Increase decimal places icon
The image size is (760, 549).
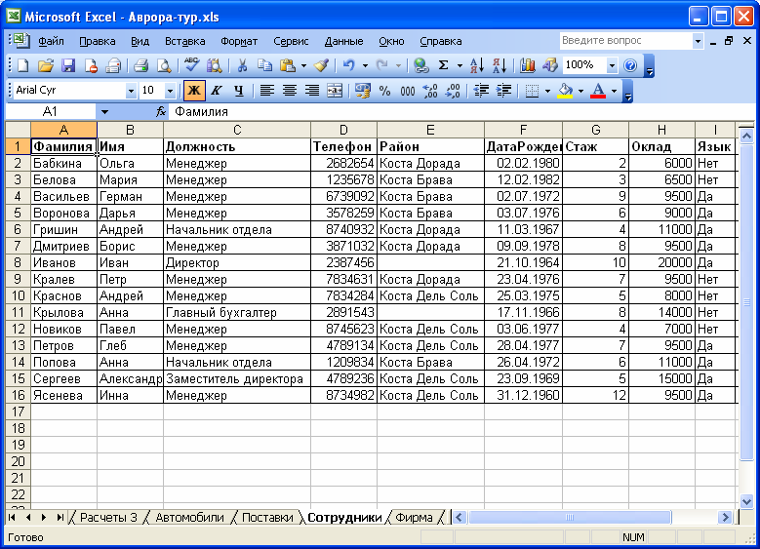point(430,91)
